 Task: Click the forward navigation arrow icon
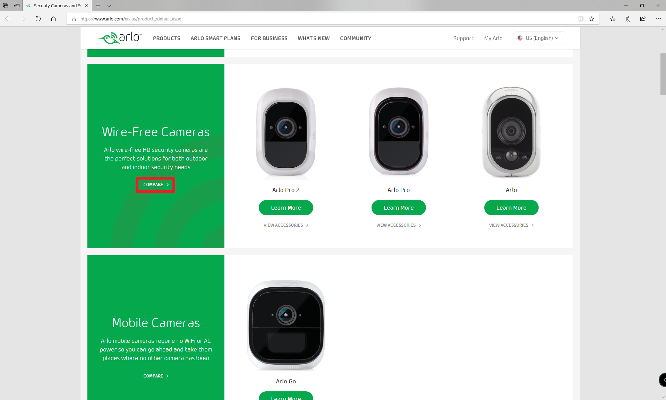coord(22,19)
